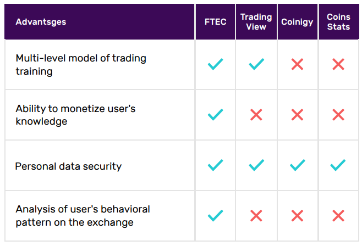
Task: Click Coins Stats cross for Multi-level training
Action: [338, 64]
